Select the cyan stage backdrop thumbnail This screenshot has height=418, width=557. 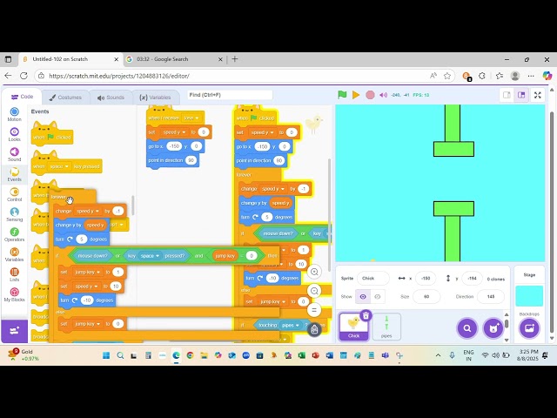pyautogui.click(x=529, y=296)
